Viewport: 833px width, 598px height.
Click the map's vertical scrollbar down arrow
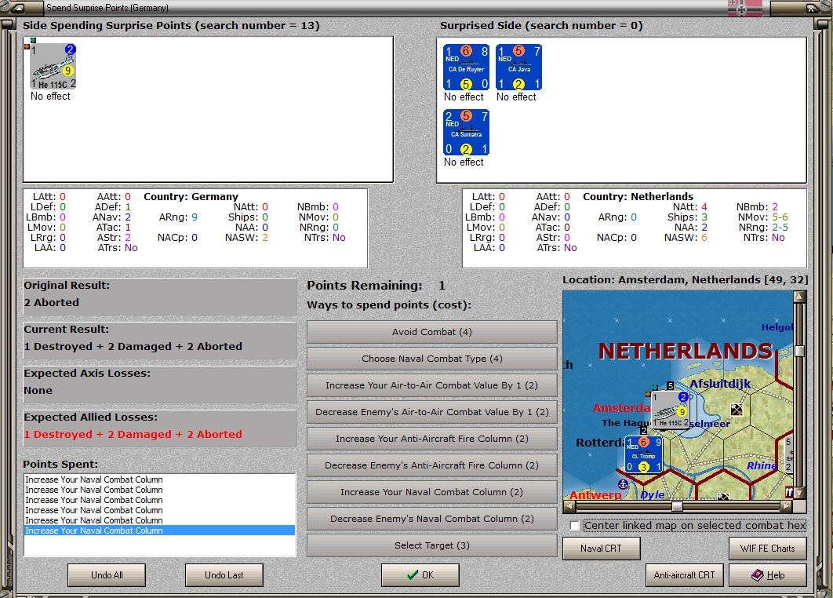click(799, 494)
